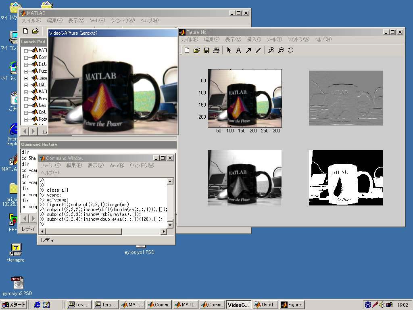Select the Add Line tool in figure toolbar
Viewport: 413px width, 310px height.
tap(258, 50)
